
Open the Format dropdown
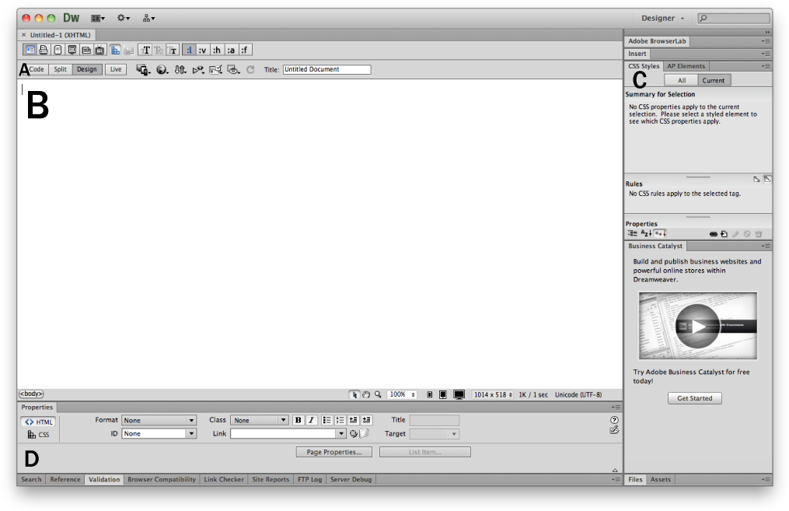click(x=159, y=420)
